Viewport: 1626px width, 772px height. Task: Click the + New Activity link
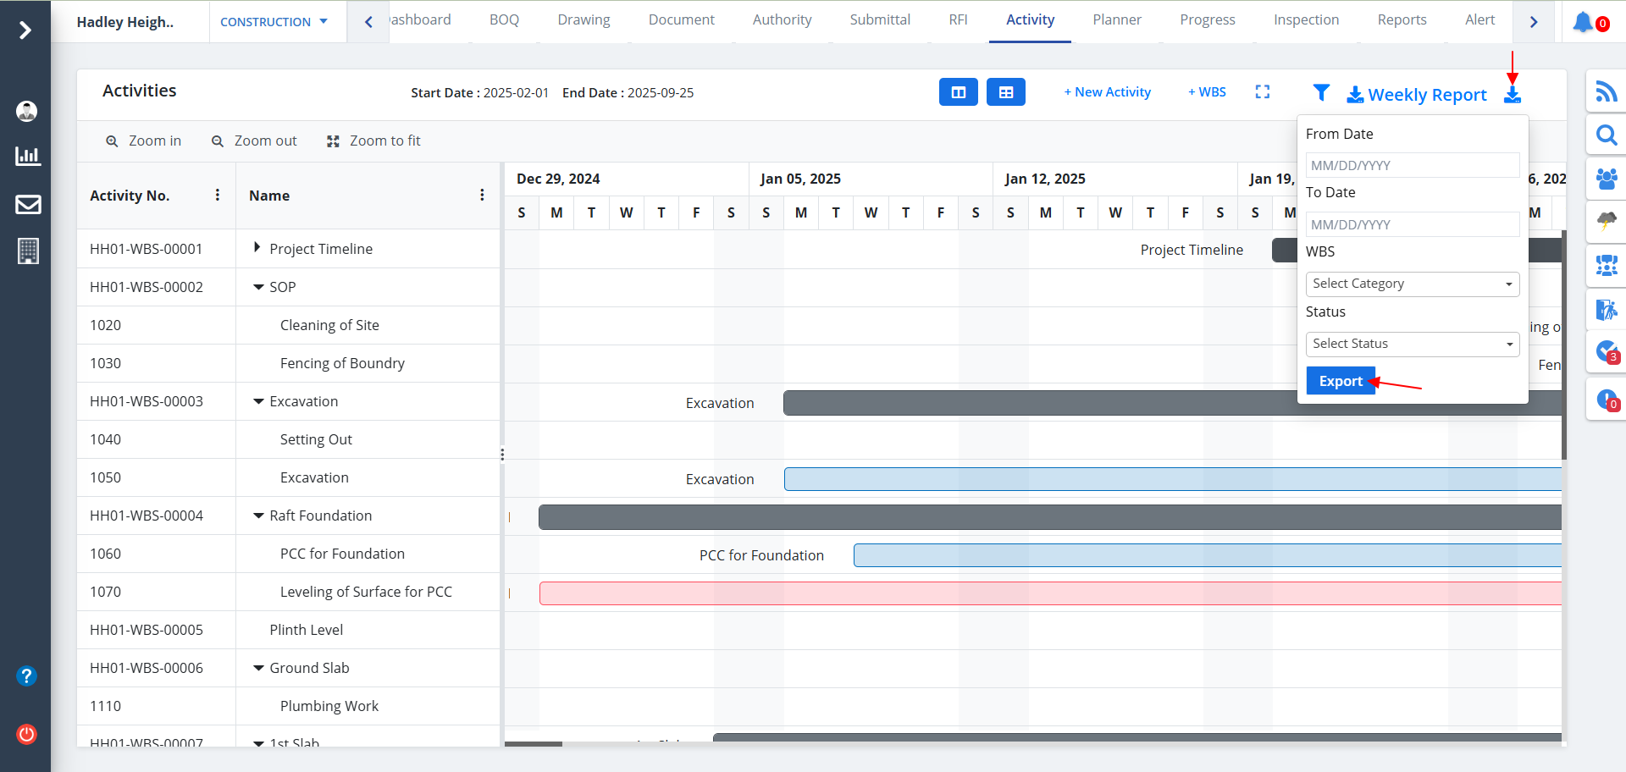[1107, 92]
